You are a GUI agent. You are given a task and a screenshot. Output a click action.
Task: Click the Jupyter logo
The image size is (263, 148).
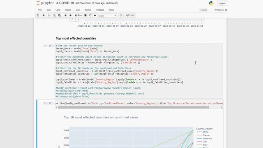pyautogui.click(x=45, y=3)
